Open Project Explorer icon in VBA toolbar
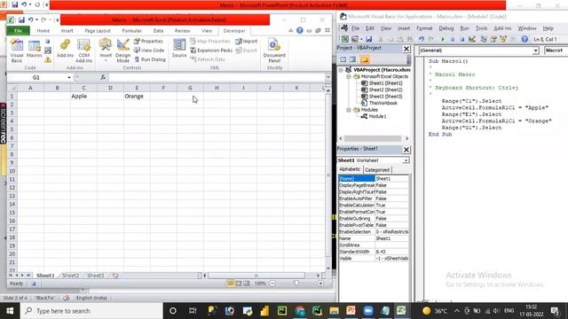 (483, 39)
